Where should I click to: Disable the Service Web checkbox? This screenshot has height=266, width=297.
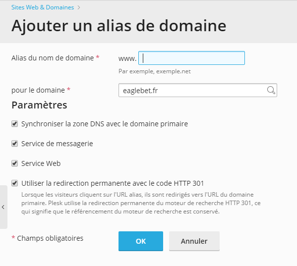[x=14, y=163]
